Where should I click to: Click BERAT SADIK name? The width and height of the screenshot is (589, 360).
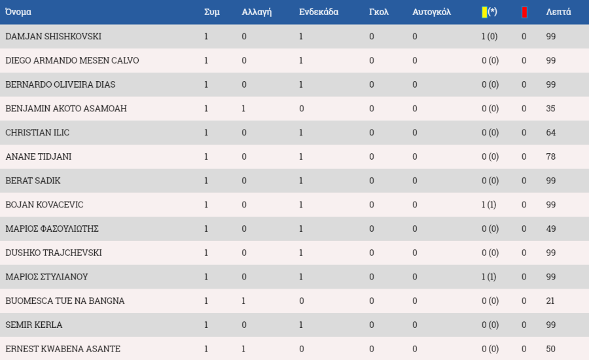(33, 181)
